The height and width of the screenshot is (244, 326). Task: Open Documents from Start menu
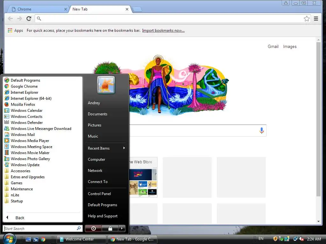tap(97, 114)
